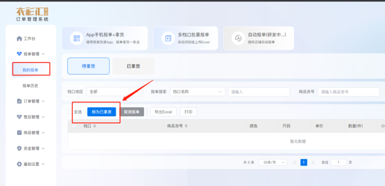Focus the 请输入商品货号 field
This screenshot has height=186, width=385.
(349, 91)
